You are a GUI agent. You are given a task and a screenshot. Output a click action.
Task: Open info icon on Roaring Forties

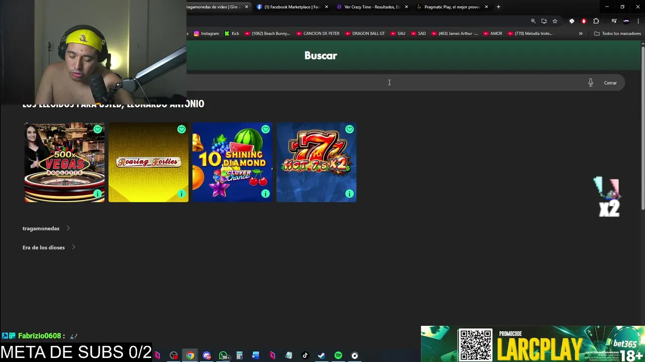[181, 194]
